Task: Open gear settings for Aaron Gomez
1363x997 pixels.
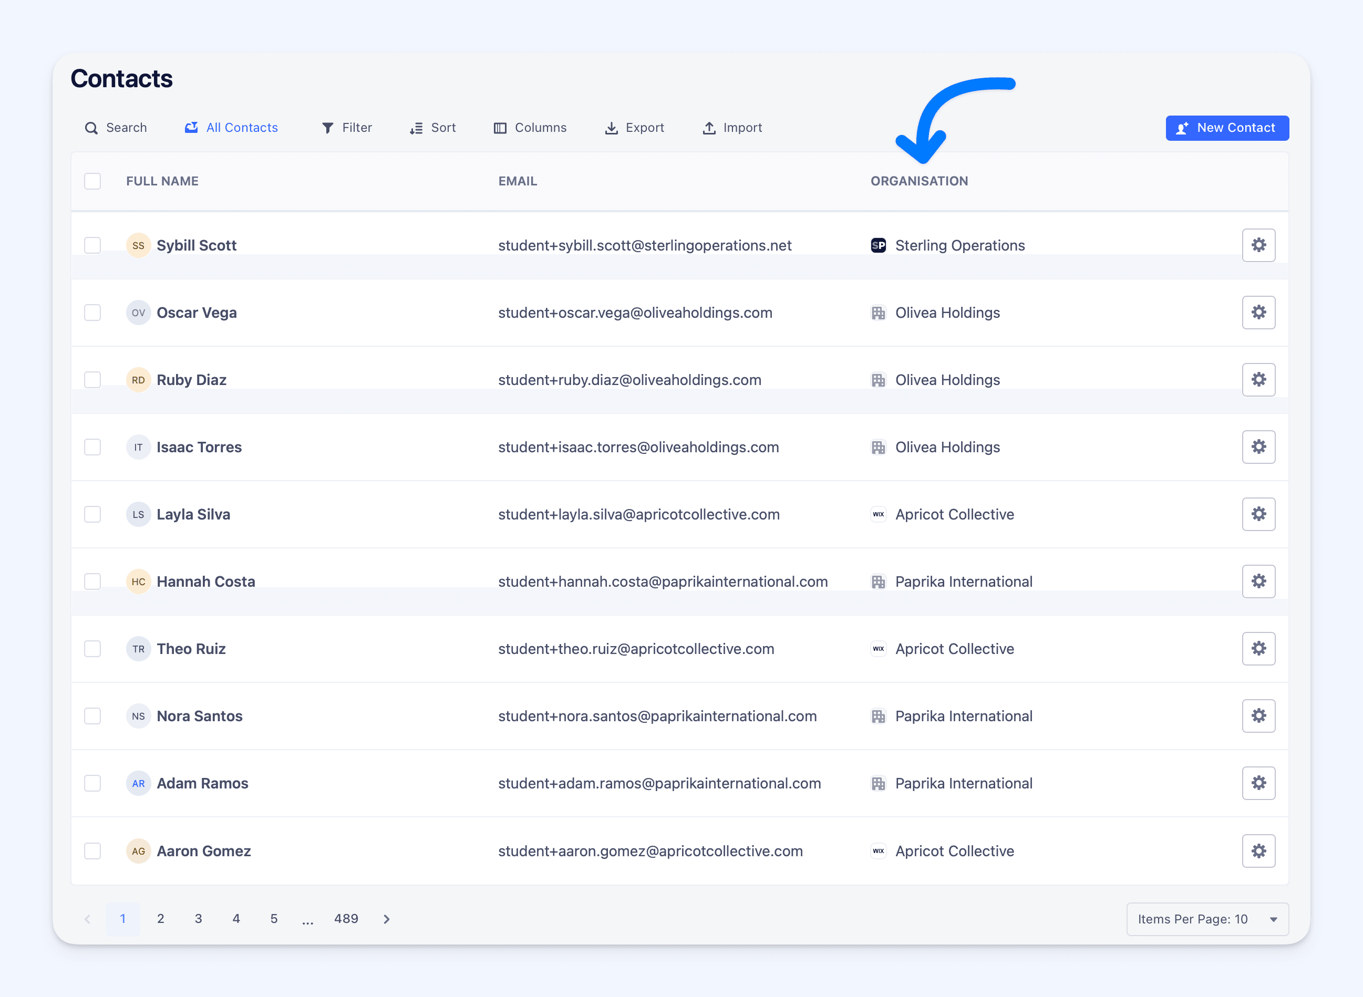Action: (1258, 851)
